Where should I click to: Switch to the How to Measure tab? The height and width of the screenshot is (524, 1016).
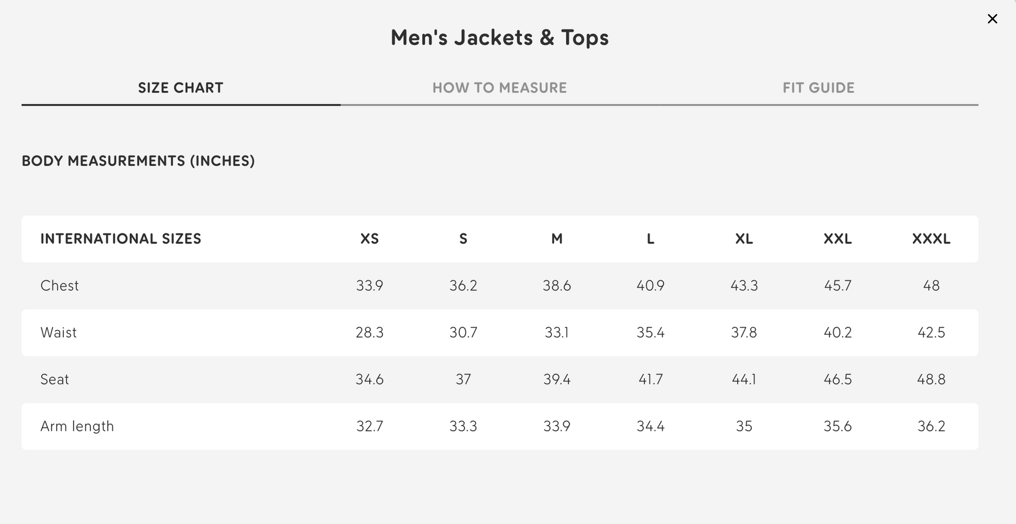click(x=500, y=88)
